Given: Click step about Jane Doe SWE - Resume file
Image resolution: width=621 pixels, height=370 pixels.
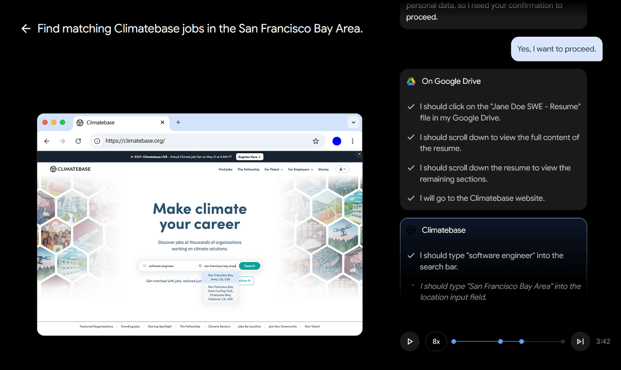Looking at the screenshot, I should point(500,112).
